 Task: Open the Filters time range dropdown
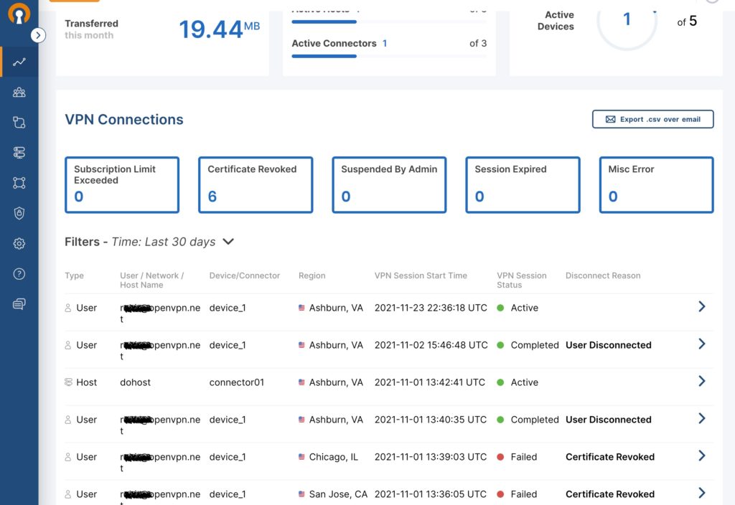[228, 242]
